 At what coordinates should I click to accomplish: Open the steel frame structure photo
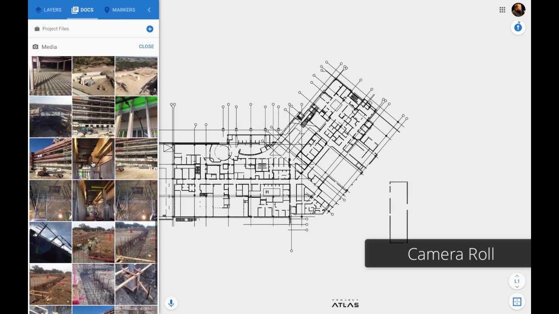[x=51, y=117]
